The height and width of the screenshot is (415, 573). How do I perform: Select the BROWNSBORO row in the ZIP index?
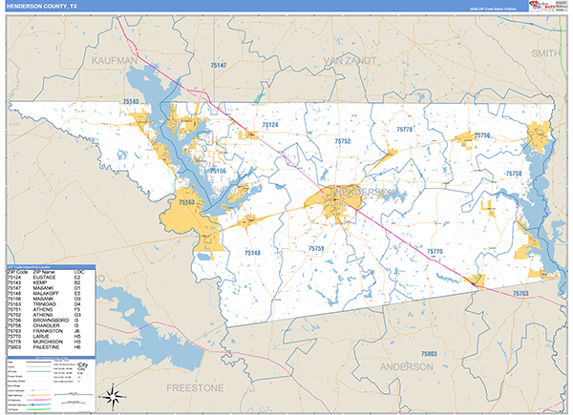click(x=52, y=321)
